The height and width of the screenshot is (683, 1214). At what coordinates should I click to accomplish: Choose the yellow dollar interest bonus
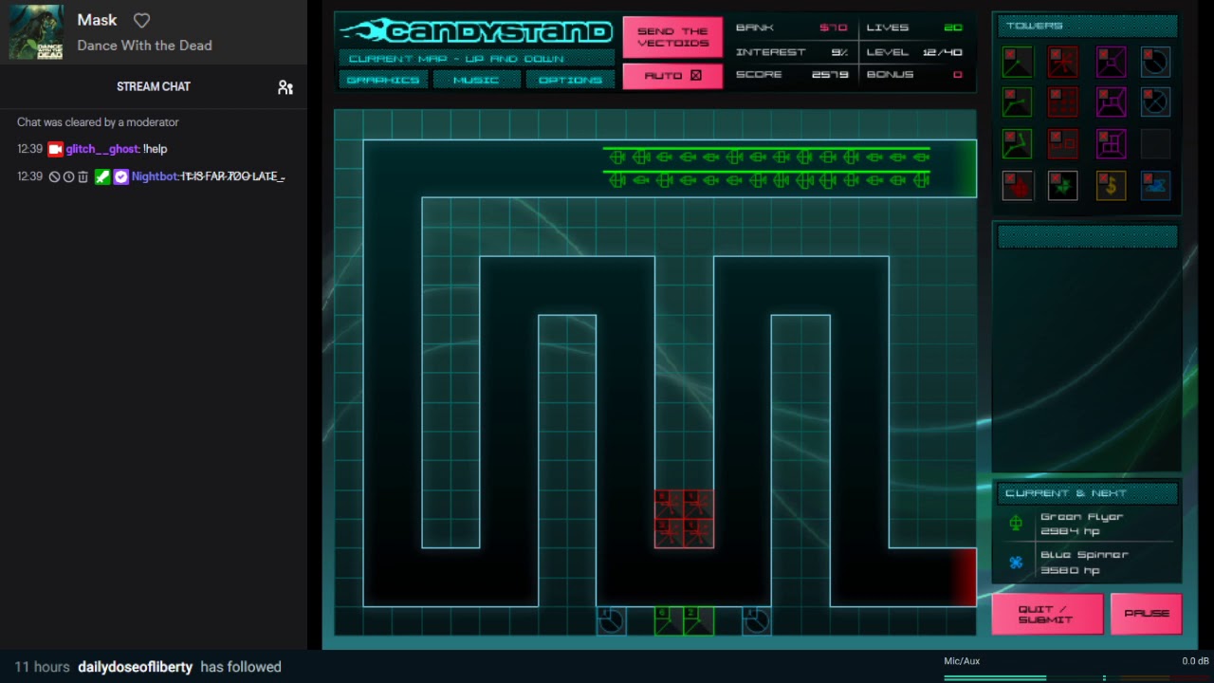coord(1111,186)
